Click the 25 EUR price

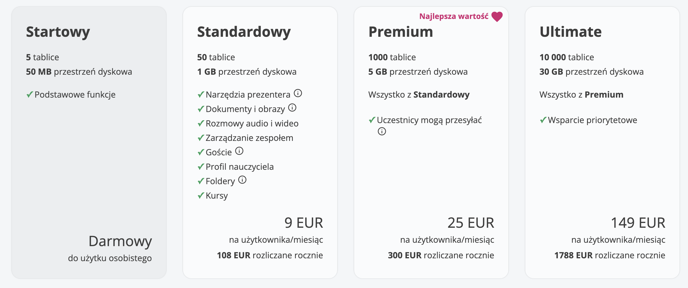(471, 223)
